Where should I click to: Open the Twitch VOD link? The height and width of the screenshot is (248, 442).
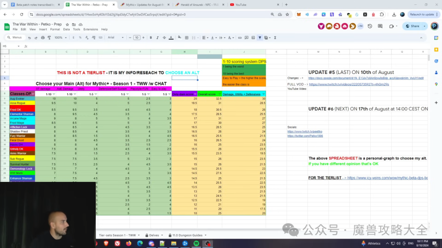[x=349, y=84]
